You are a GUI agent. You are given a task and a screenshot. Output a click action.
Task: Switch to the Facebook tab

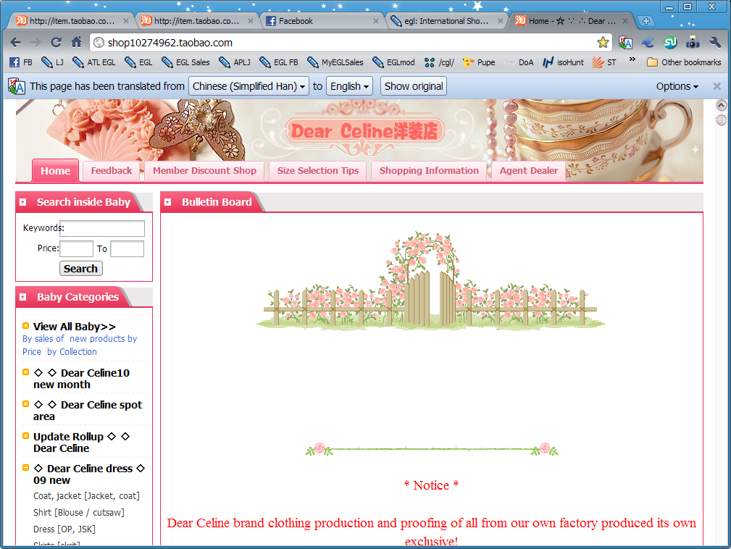click(x=322, y=21)
